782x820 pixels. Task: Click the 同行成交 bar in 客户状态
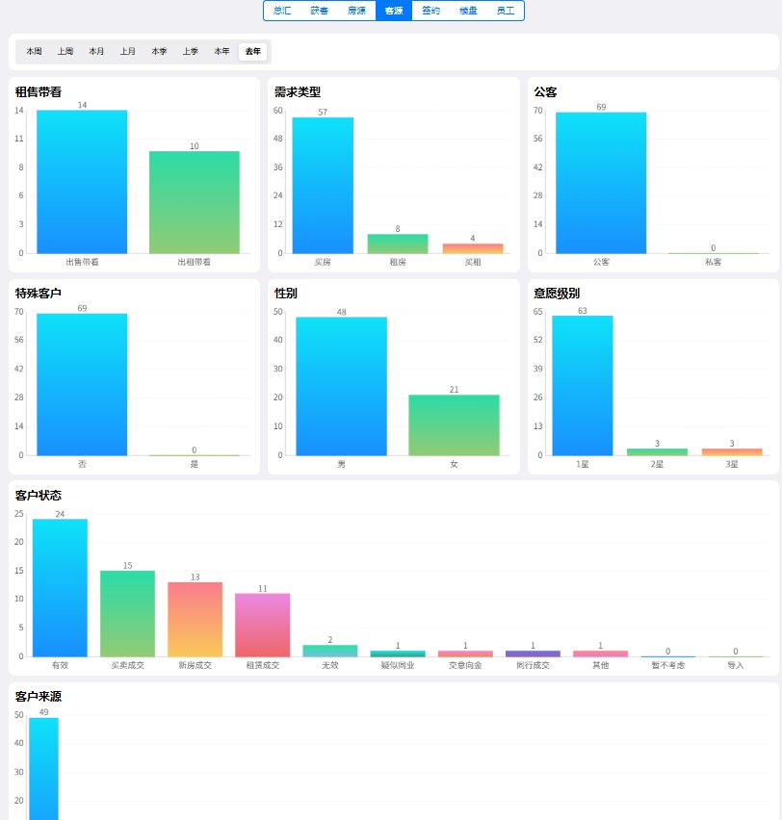pos(533,653)
